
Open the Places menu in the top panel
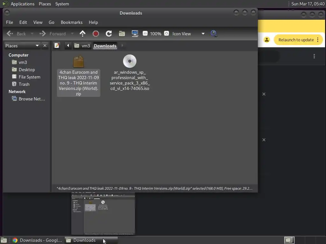(x=45, y=4)
